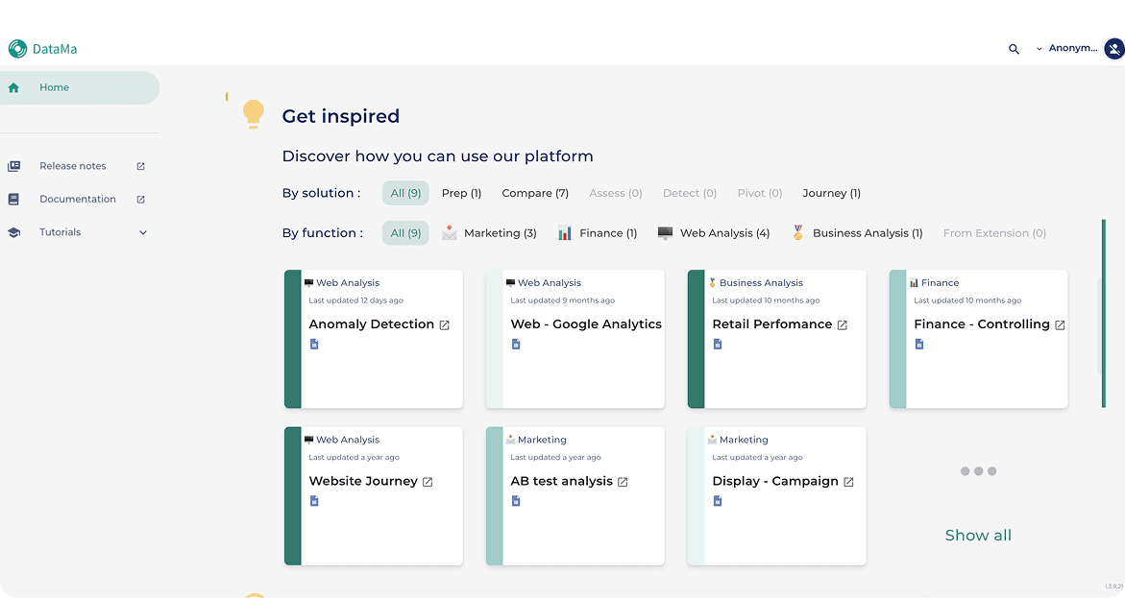The width and height of the screenshot is (1125, 598).
Task: Filter by Journey (1) solution
Action: (832, 193)
